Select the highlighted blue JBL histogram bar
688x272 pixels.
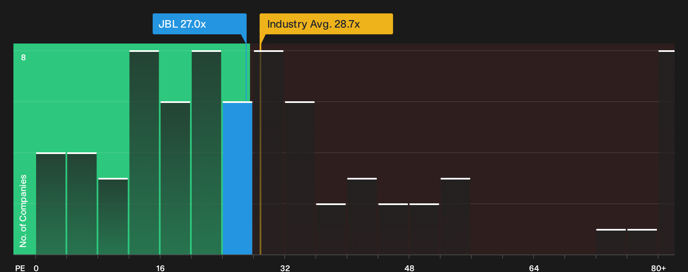coord(237,178)
